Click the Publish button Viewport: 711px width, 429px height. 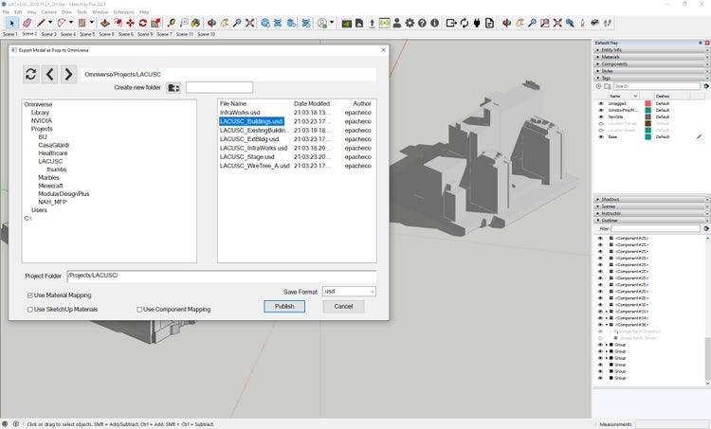coord(284,306)
